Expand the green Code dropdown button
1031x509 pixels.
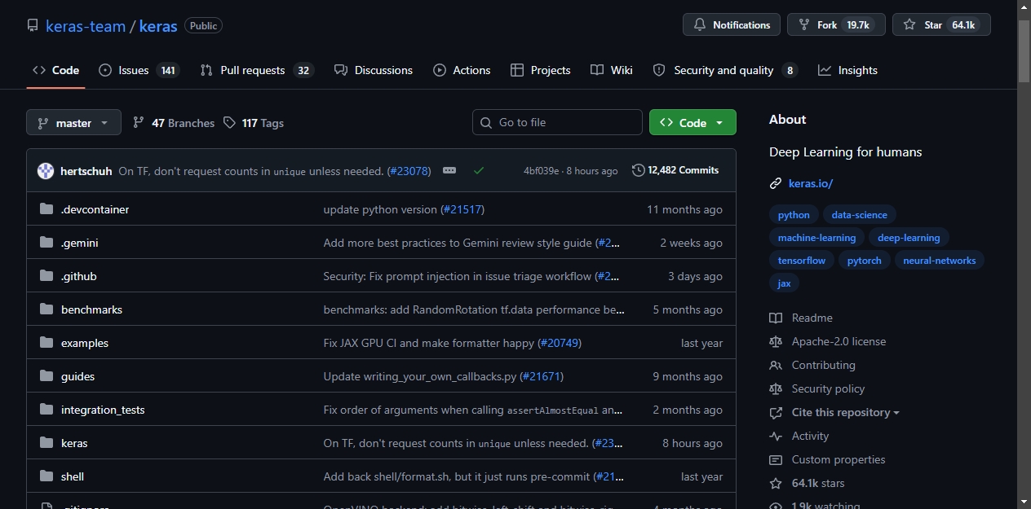coord(692,122)
